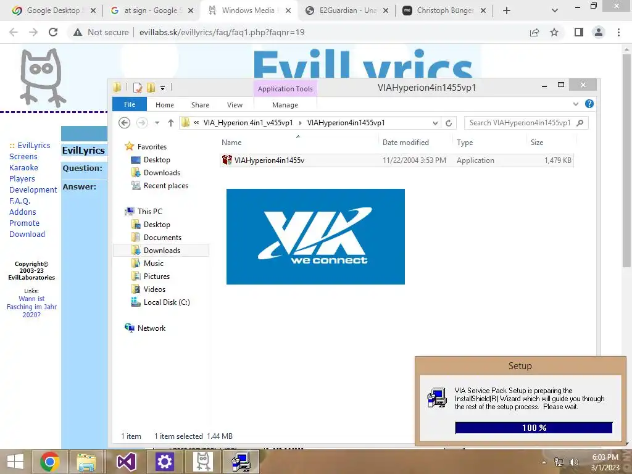Bookmark this page with star icon
The image size is (632, 474).
(x=554, y=32)
